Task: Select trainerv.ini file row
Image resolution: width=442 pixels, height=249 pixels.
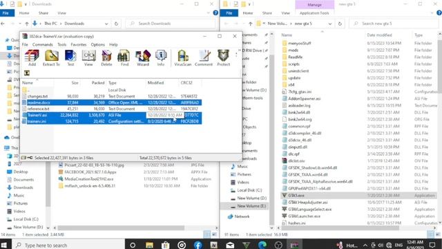Action: [112, 122]
